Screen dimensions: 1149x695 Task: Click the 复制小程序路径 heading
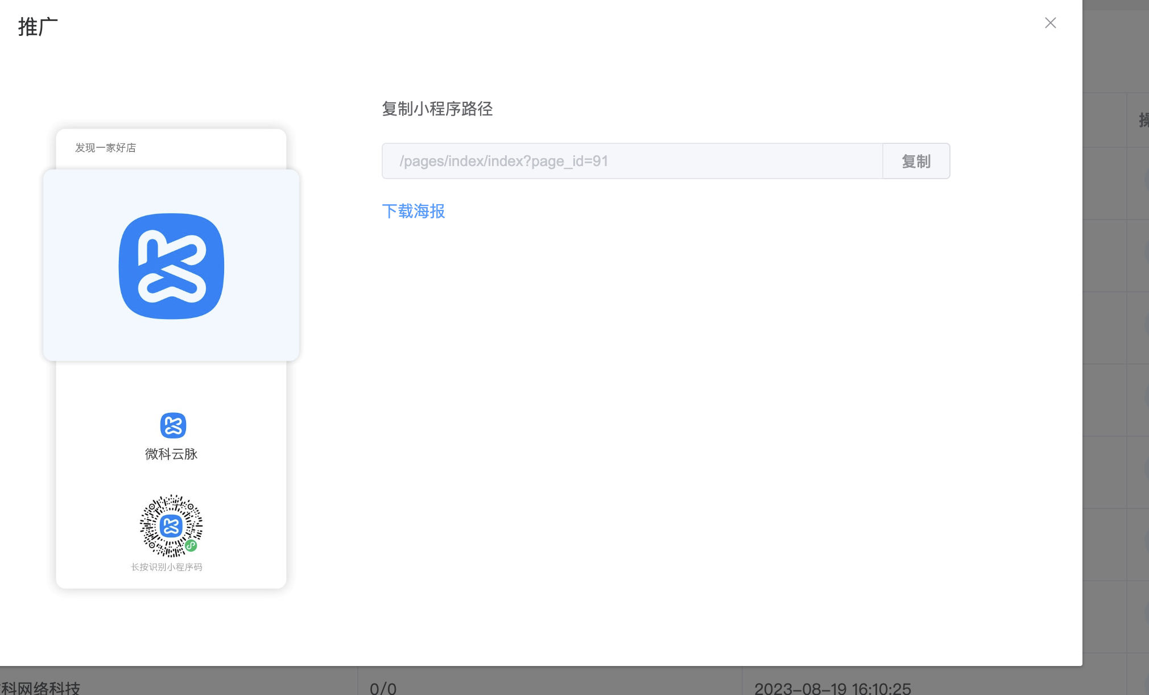tap(437, 109)
